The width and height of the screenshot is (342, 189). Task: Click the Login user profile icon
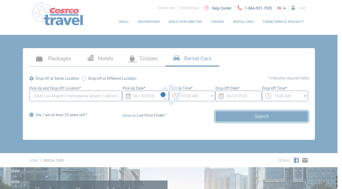293,8
